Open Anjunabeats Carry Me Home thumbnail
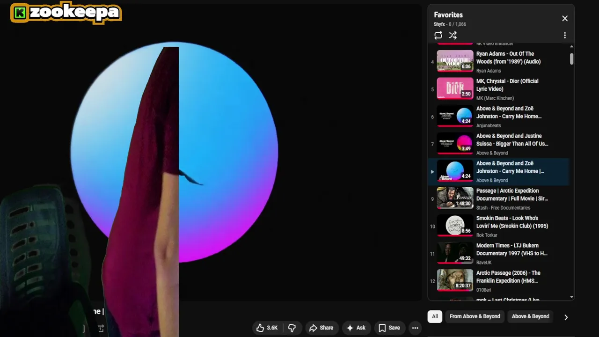Image resolution: width=599 pixels, height=337 pixels. 455,116
